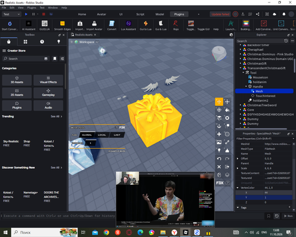
Task: Pause the running test
Action: pyautogui.click(x=33, y=14)
